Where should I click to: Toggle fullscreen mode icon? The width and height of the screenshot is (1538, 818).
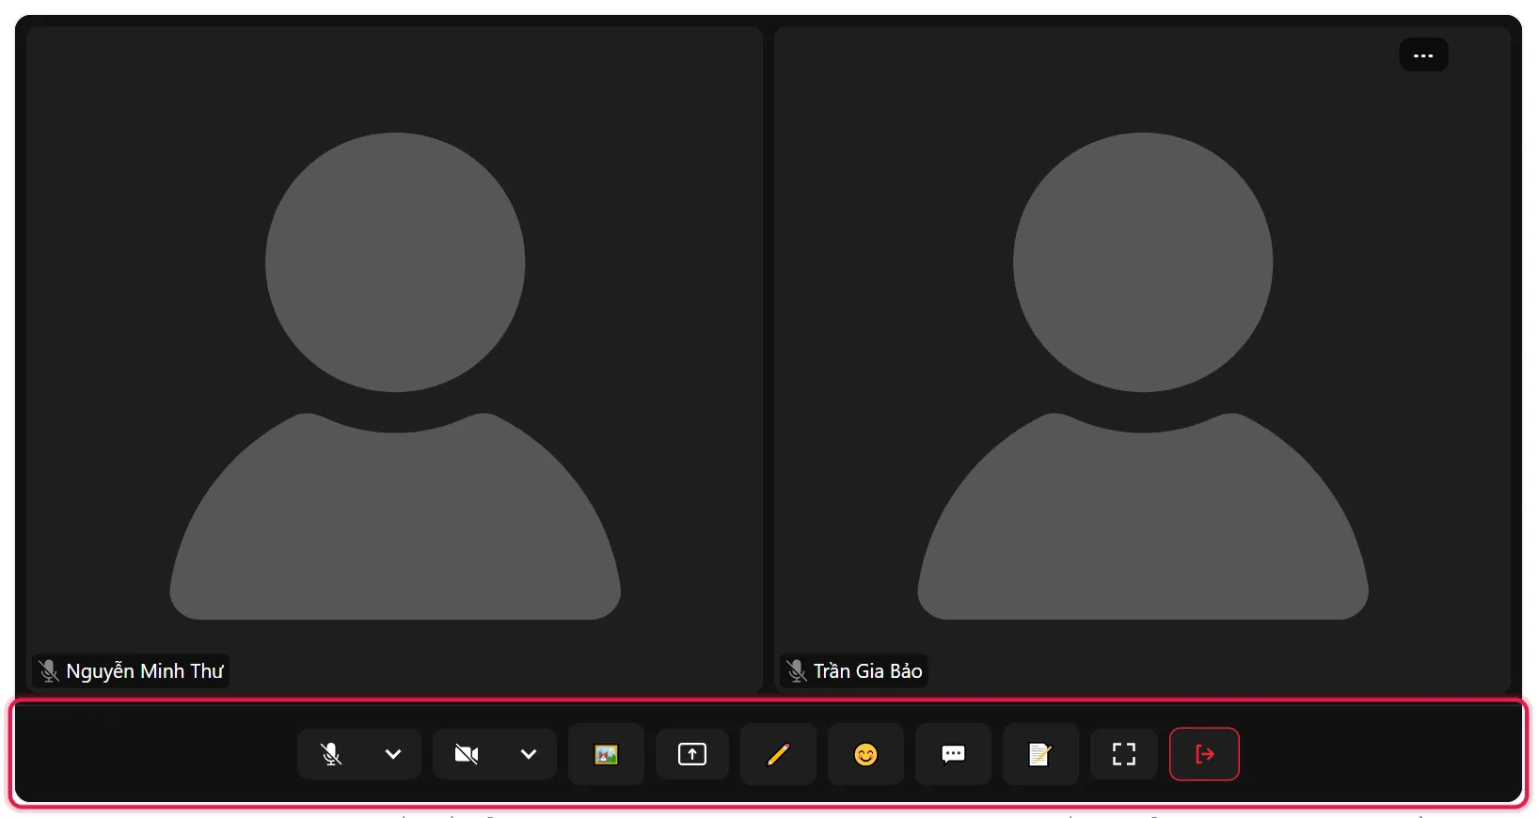point(1124,754)
